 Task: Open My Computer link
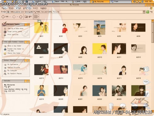(12, 71)
